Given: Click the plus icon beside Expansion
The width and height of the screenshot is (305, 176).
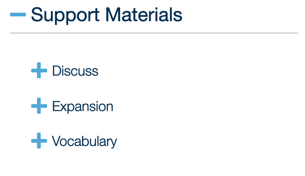Looking at the screenshot, I should pos(39,106).
